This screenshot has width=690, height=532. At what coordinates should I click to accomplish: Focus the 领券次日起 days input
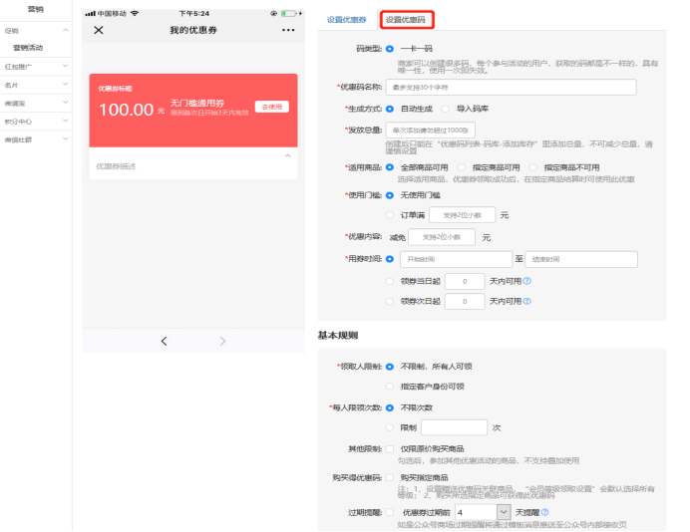point(465,301)
